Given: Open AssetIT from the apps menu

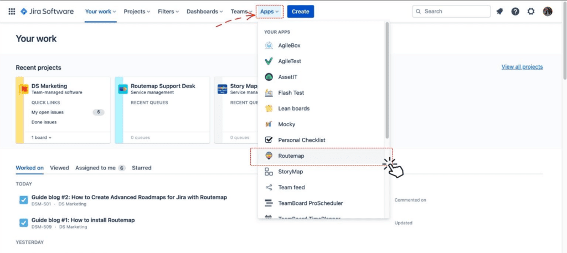Looking at the screenshot, I should coord(322,77).
